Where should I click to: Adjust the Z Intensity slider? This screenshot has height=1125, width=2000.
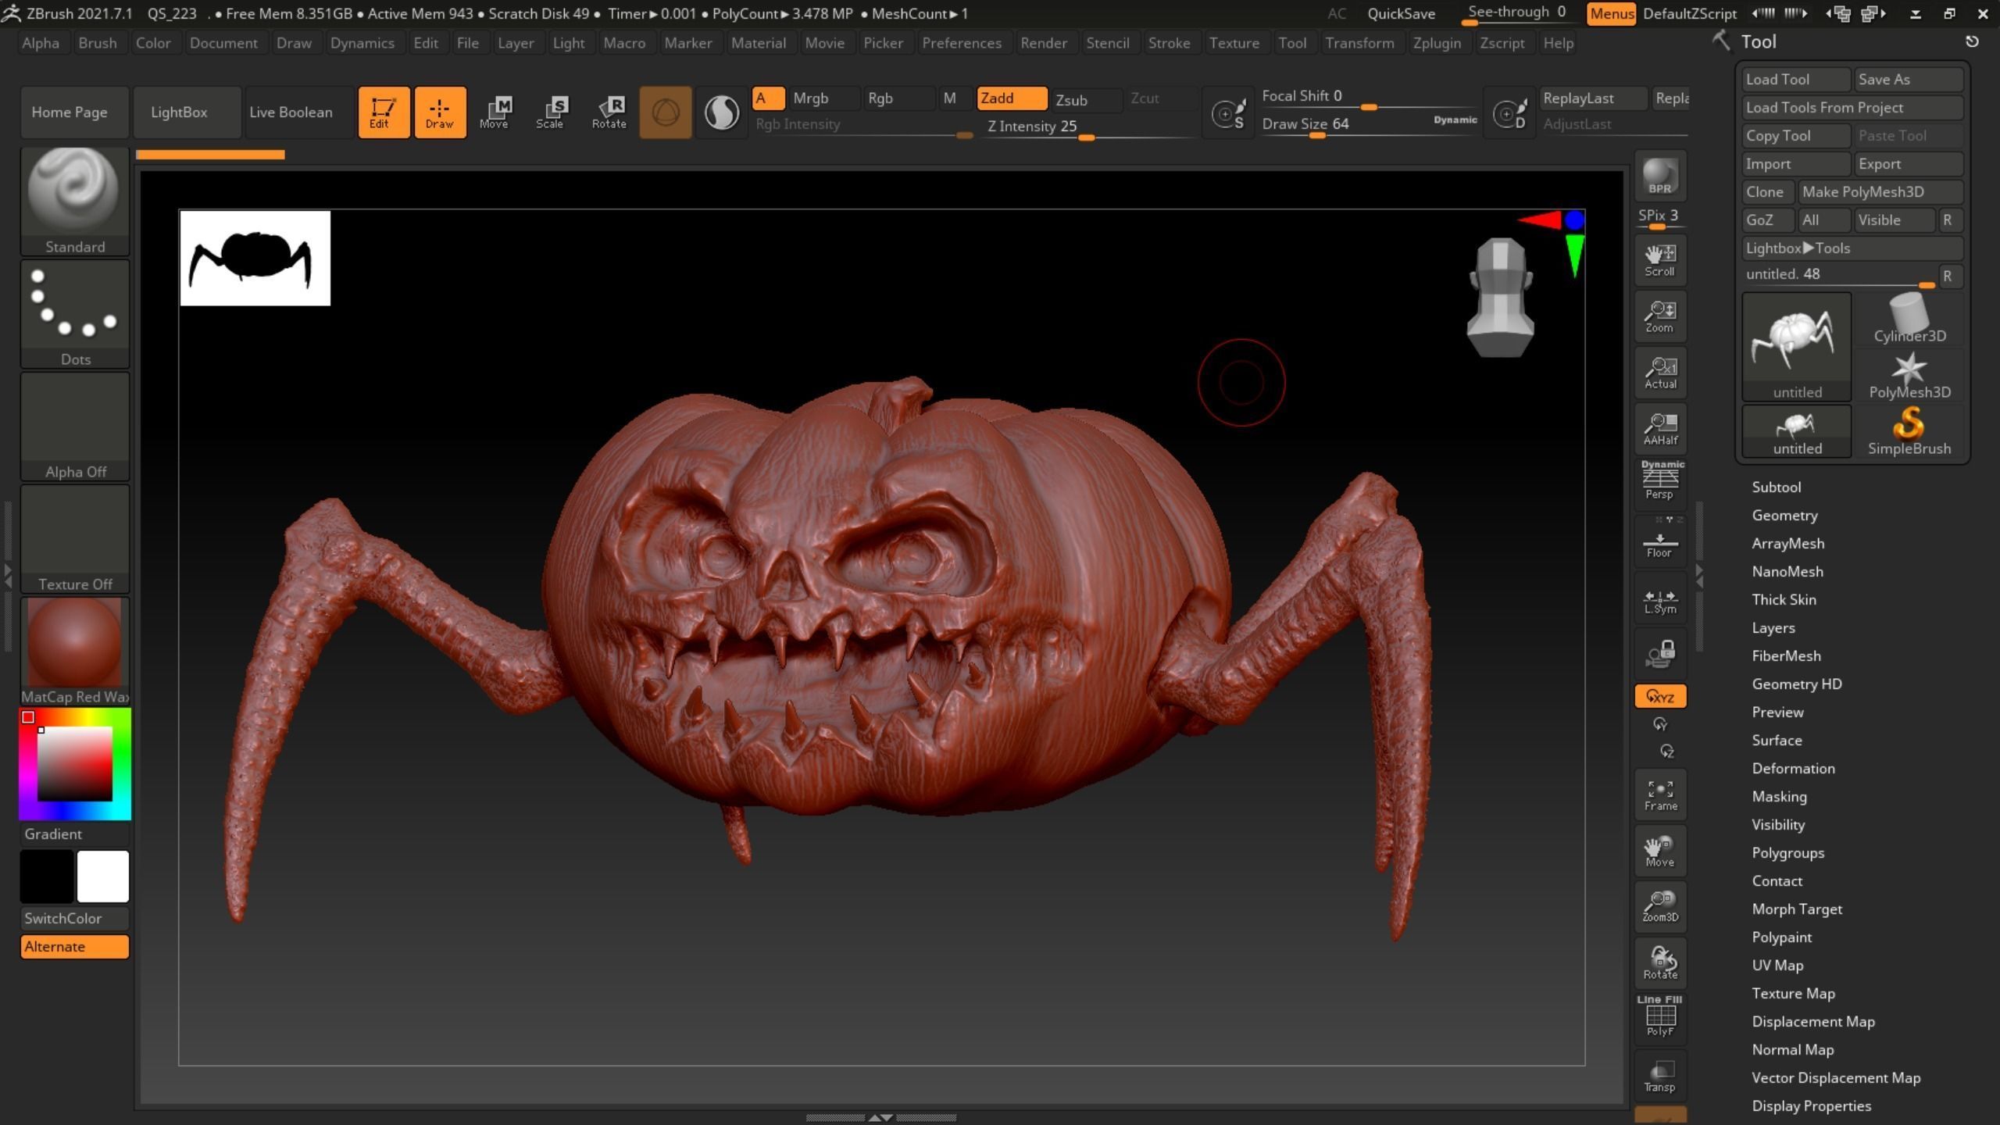1087,127
